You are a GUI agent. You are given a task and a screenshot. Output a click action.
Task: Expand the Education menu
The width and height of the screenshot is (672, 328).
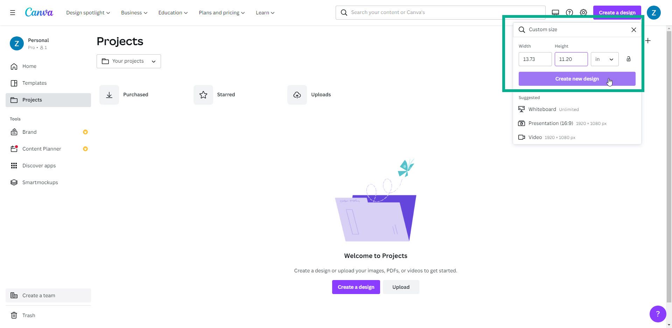click(173, 12)
